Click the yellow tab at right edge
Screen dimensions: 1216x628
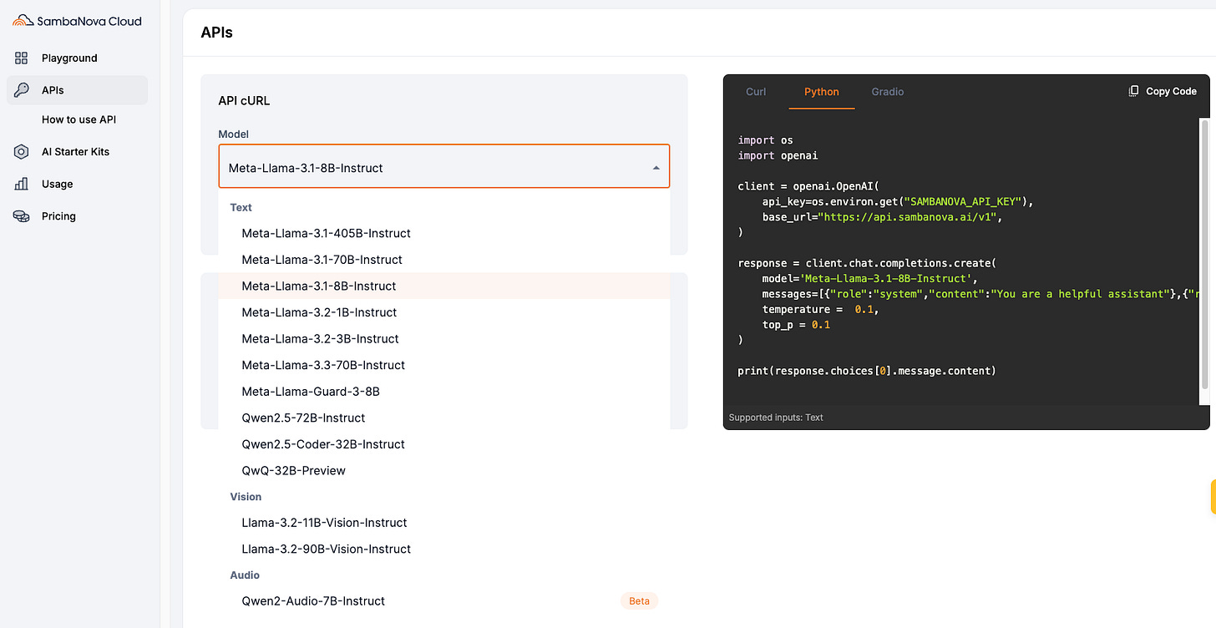pos(1213,497)
